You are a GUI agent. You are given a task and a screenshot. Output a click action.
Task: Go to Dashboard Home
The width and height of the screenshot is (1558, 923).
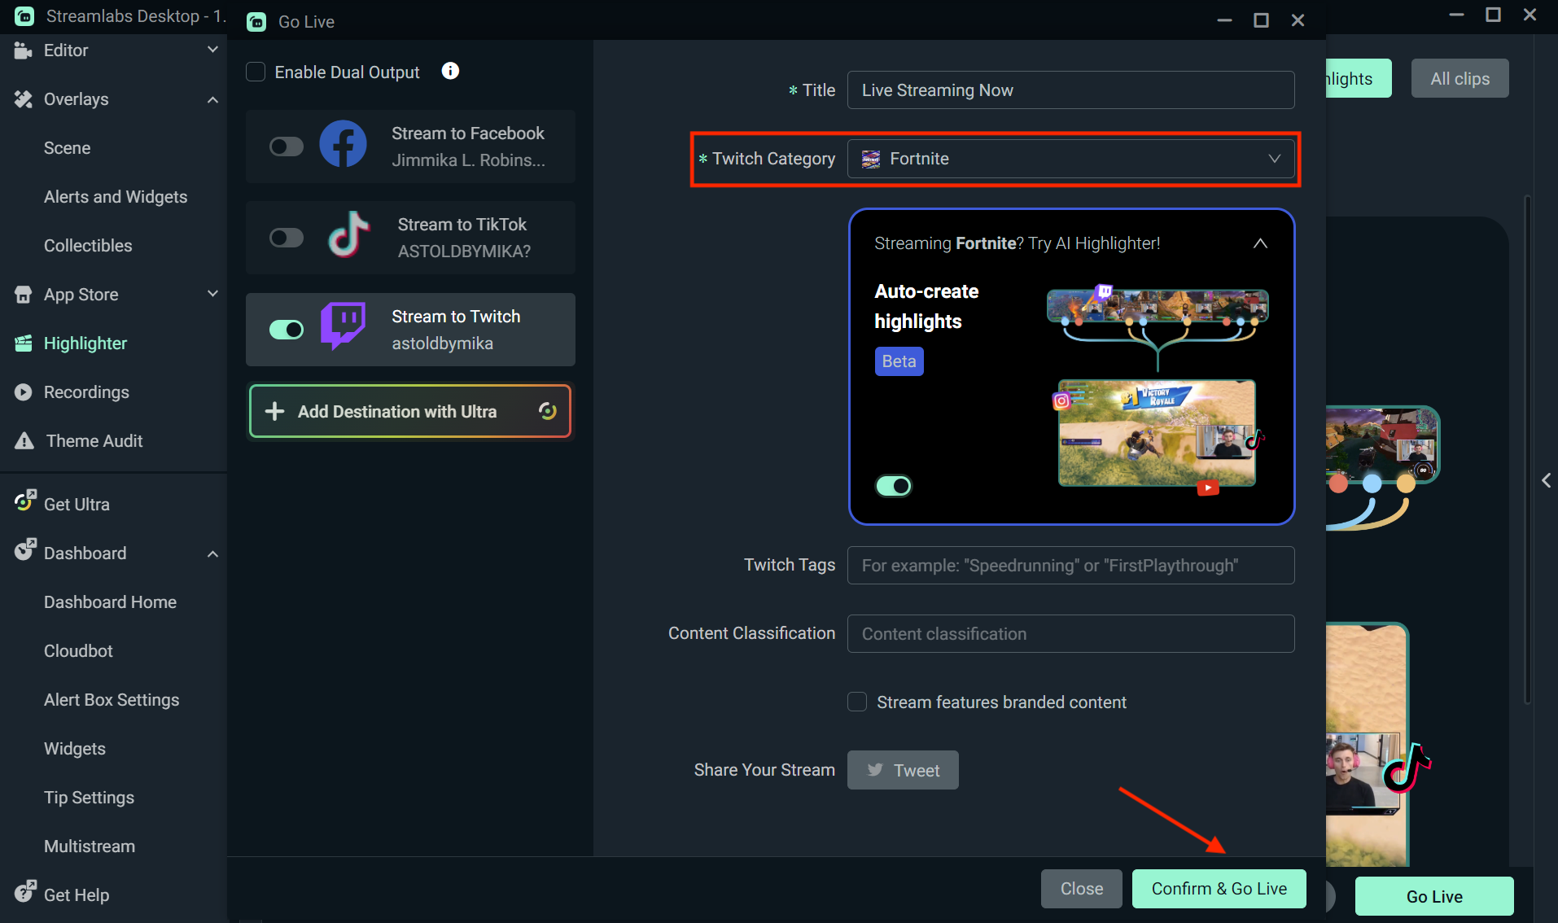point(110,601)
